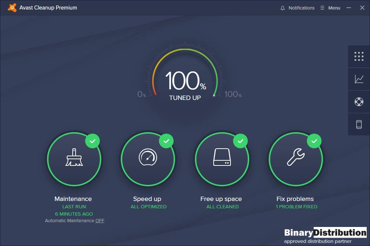Viewport: 370px width, 246px height.
Task: Click the Maintenance broom icon
Action: pyautogui.click(x=74, y=158)
